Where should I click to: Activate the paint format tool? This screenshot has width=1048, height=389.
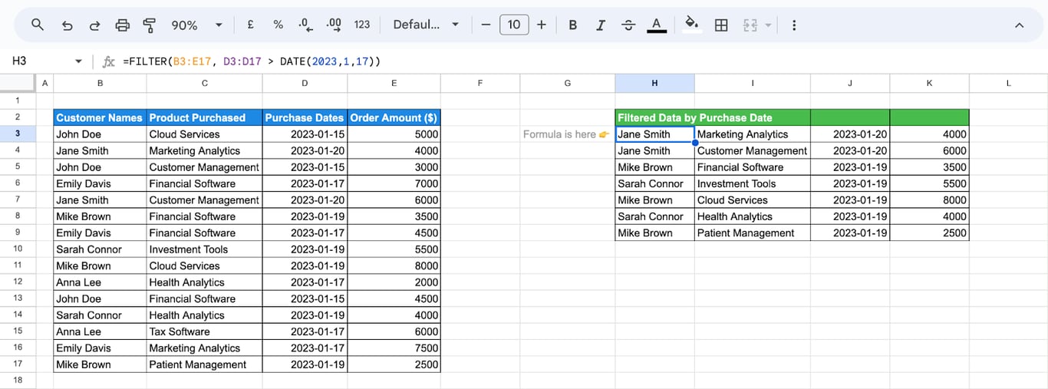point(150,25)
